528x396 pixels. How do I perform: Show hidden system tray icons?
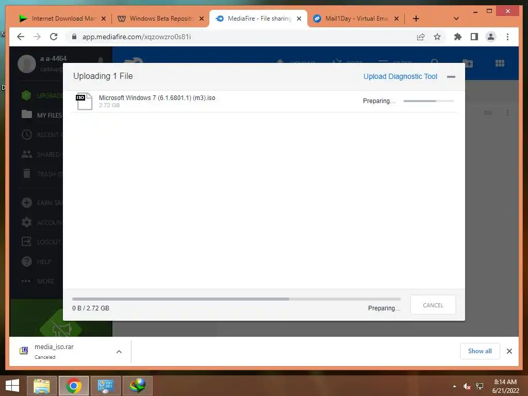455,386
